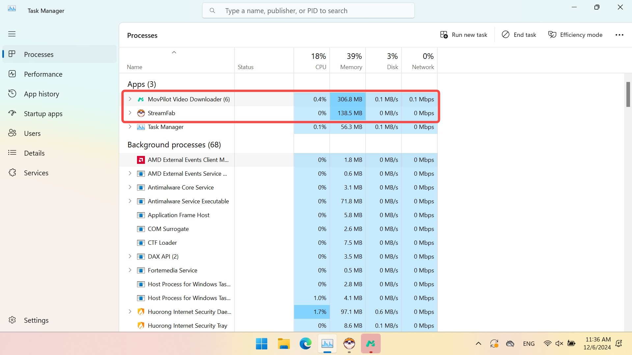
Task: Click the Details list icon
Action: pos(12,153)
